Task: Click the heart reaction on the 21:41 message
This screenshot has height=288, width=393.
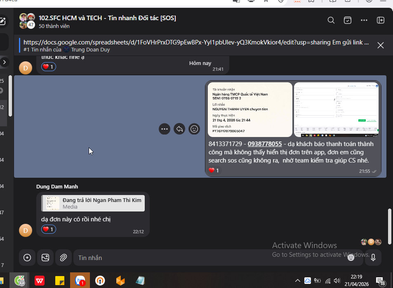Action: [x=48, y=67]
